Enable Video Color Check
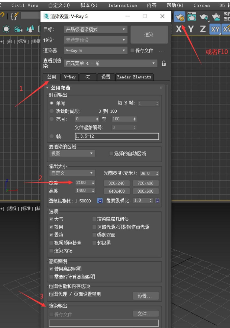The height and width of the screenshot is (328, 230). 51,243
